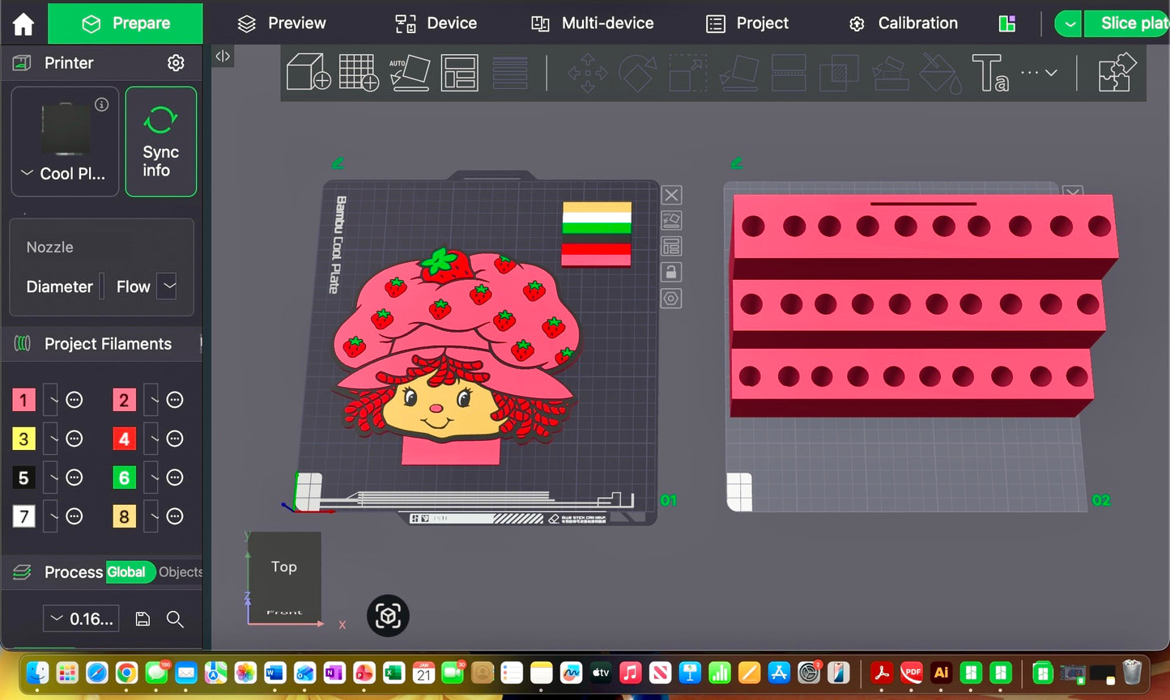1170x700 pixels.
Task: Open plate 01 settings icon
Action: 671,299
